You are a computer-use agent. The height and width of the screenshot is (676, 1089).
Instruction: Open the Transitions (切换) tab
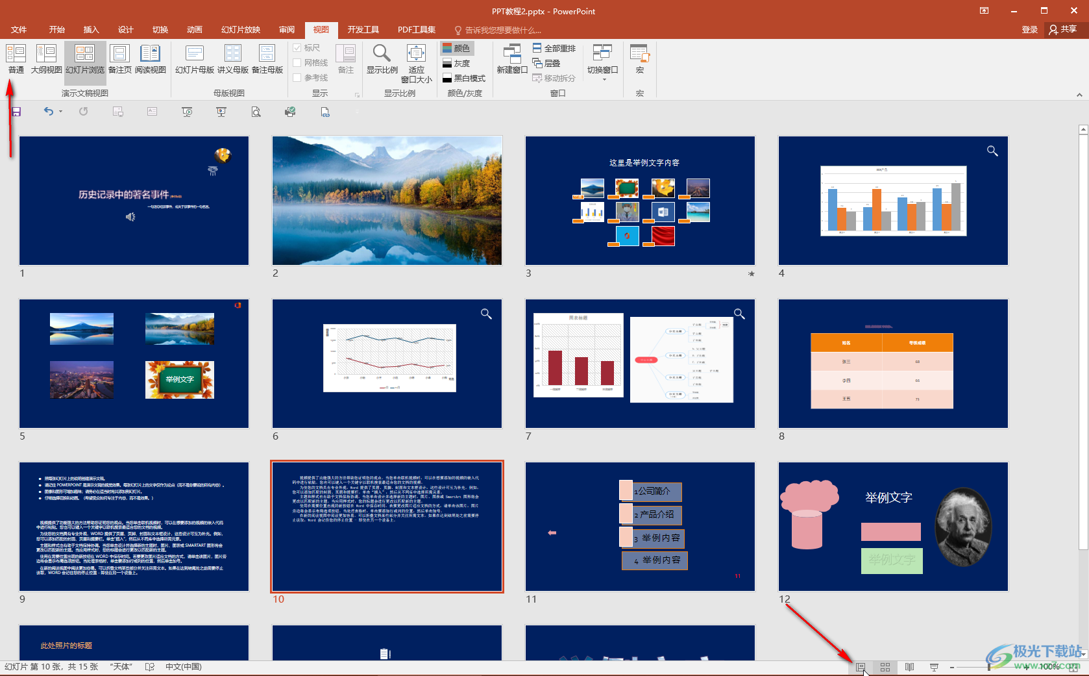[x=160, y=30]
